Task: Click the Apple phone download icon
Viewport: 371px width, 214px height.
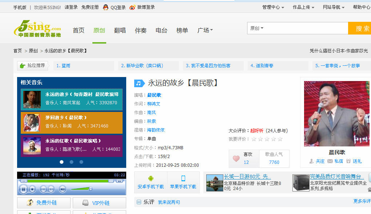Action: [x=183, y=178]
